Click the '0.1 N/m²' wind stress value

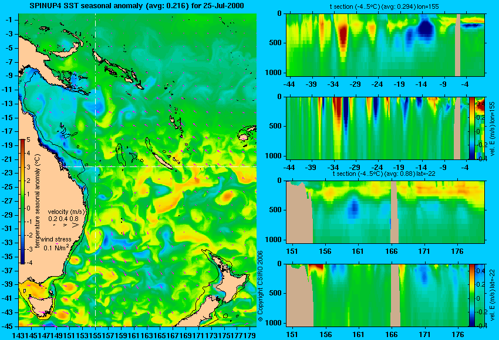pos(56,247)
